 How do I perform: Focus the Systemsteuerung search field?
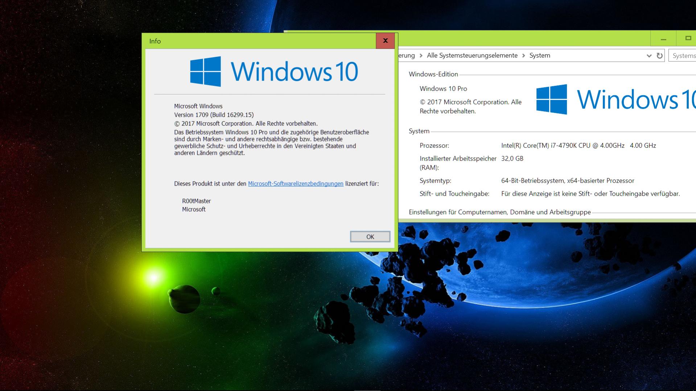click(683, 55)
